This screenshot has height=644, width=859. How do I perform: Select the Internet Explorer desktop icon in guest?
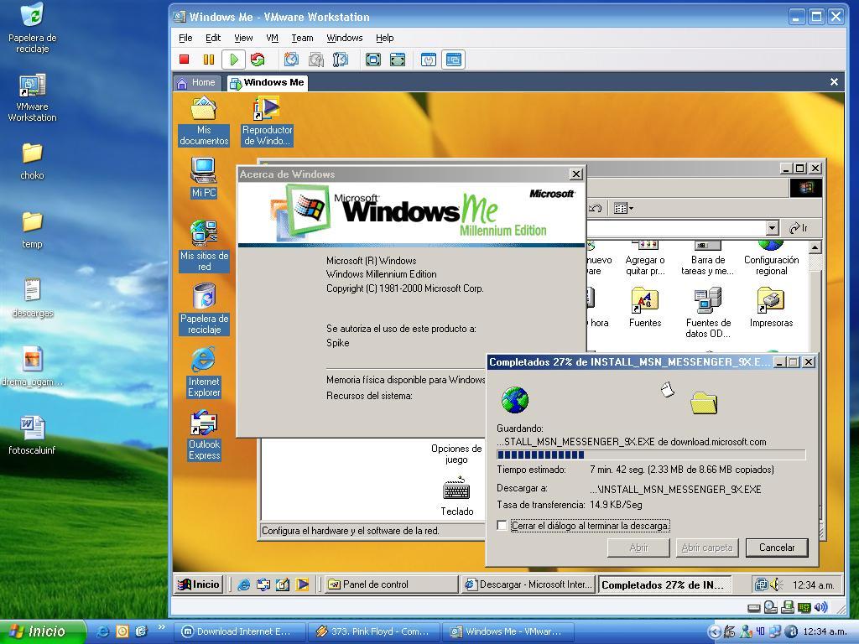(204, 371)
